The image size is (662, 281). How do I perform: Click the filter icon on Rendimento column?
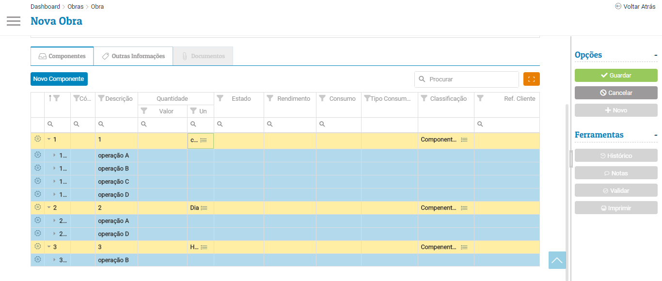click(x=270, y=98)
